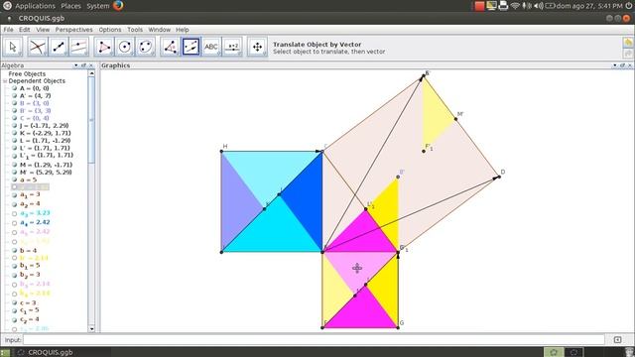Screen dimensions: 635x357
Task: Select the Angle measurement tool
Action: [170, 47]
